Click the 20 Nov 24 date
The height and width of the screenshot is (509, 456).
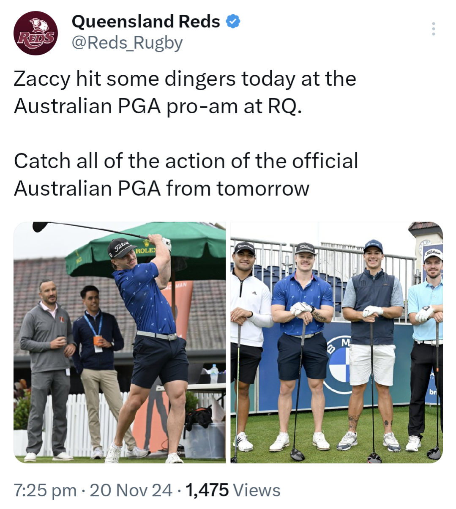[x=131, y=490]
